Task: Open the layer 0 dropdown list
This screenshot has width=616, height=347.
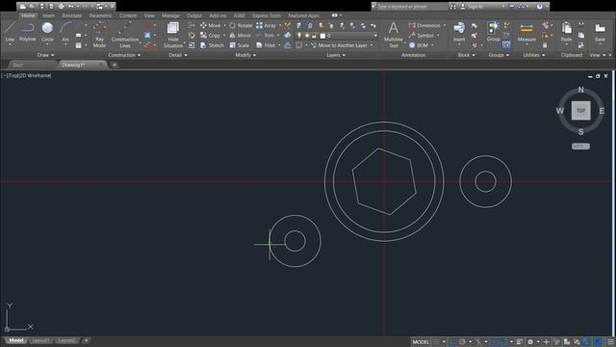Action: 375,36
